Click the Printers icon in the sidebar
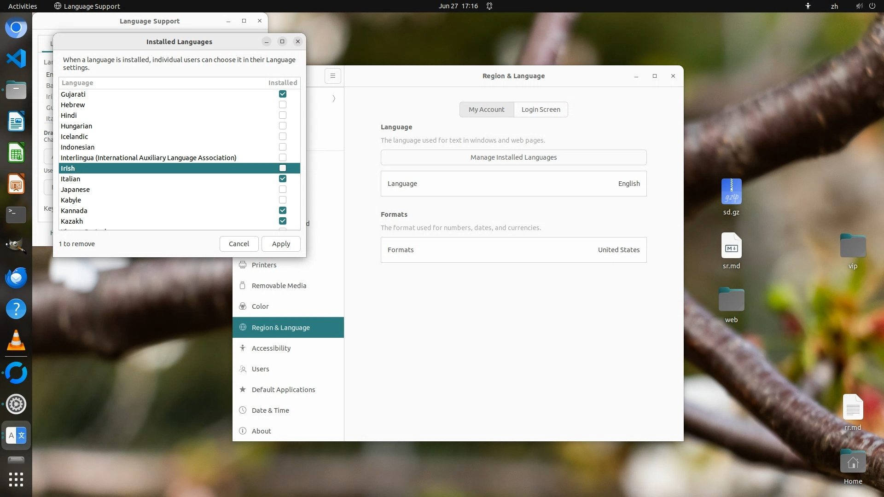The width and height of the screenshot is (884, 497). [243, 265]
